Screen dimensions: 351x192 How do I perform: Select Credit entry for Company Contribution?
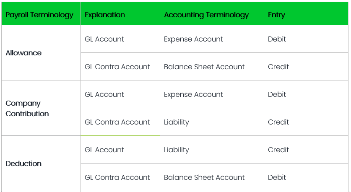tap(278, 122)
